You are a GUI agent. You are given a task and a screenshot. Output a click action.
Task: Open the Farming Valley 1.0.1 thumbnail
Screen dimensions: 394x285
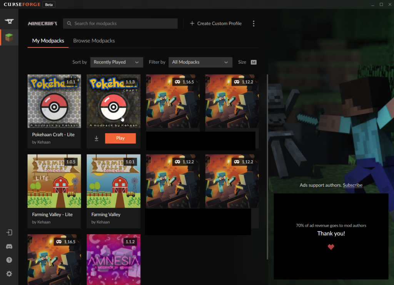pyautogui.click(x=114, y=181)
